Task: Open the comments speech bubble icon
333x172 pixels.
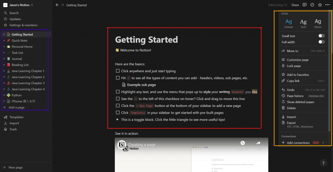Action: coord(304,5)
